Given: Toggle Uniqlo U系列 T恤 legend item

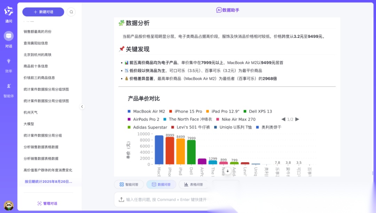Looking at the screenshot, I should pyautogui.click(x=233, y=127).
